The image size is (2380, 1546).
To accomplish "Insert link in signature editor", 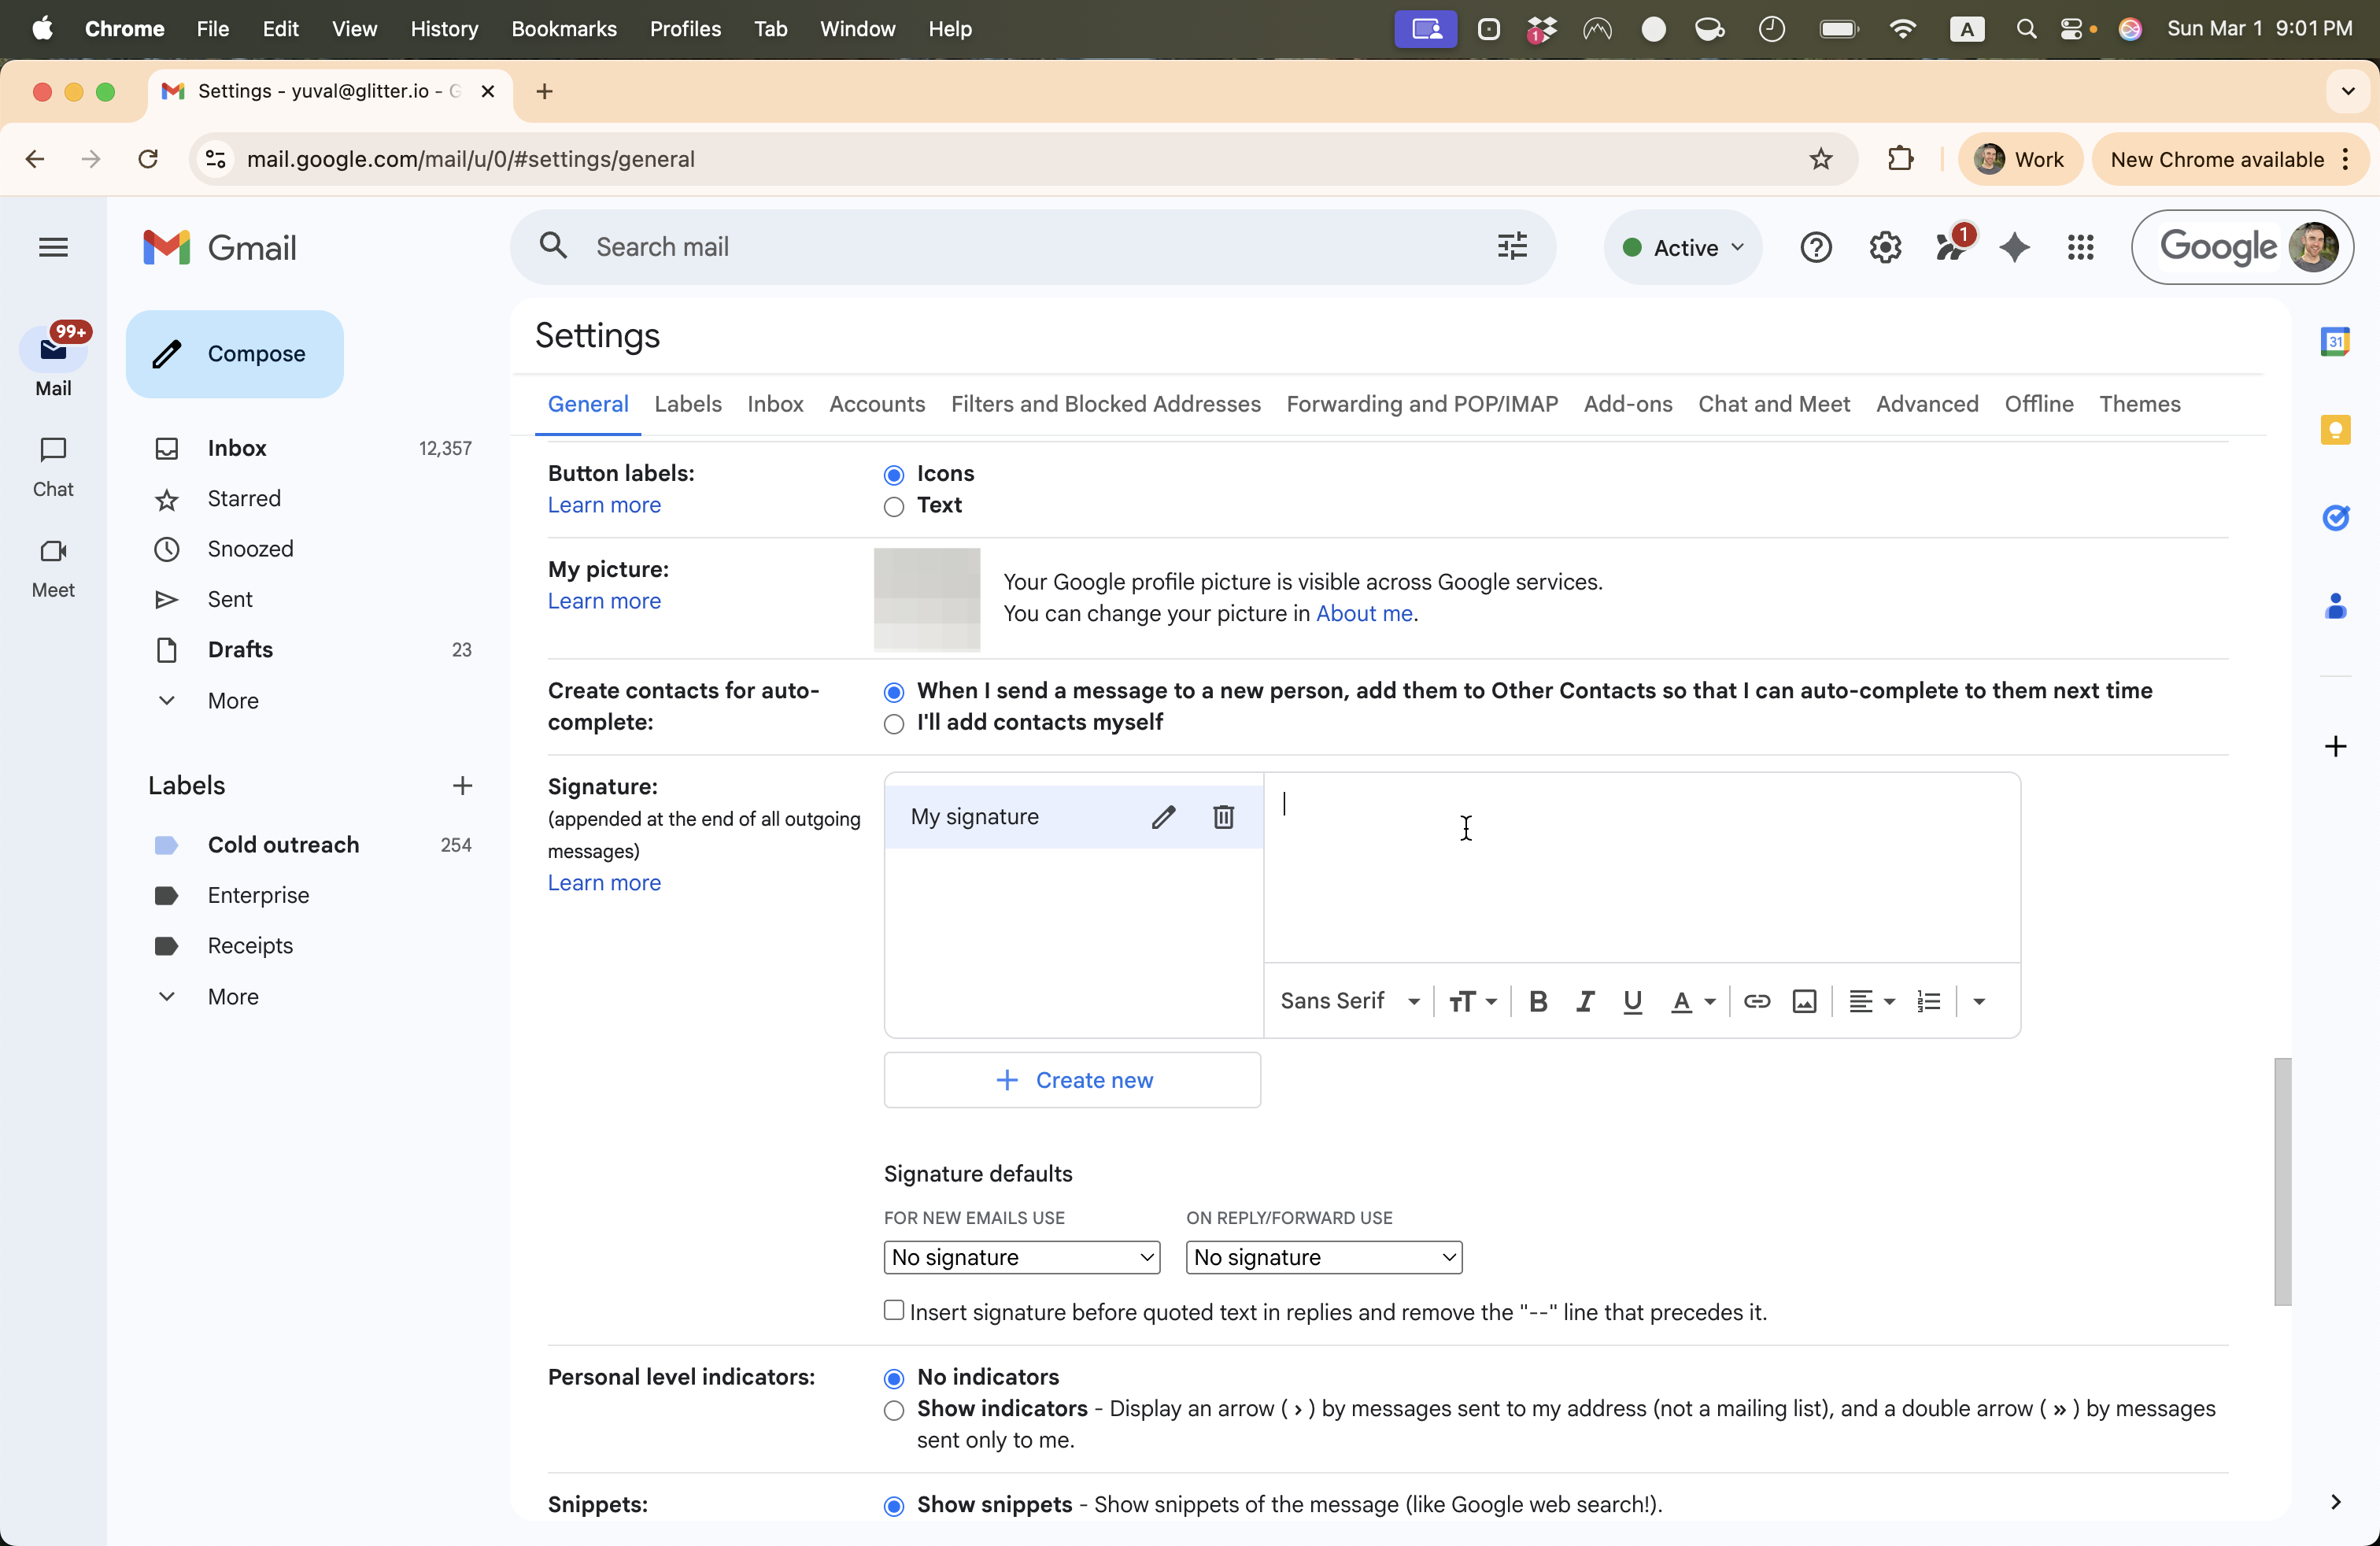I will pos(1756,1001).
